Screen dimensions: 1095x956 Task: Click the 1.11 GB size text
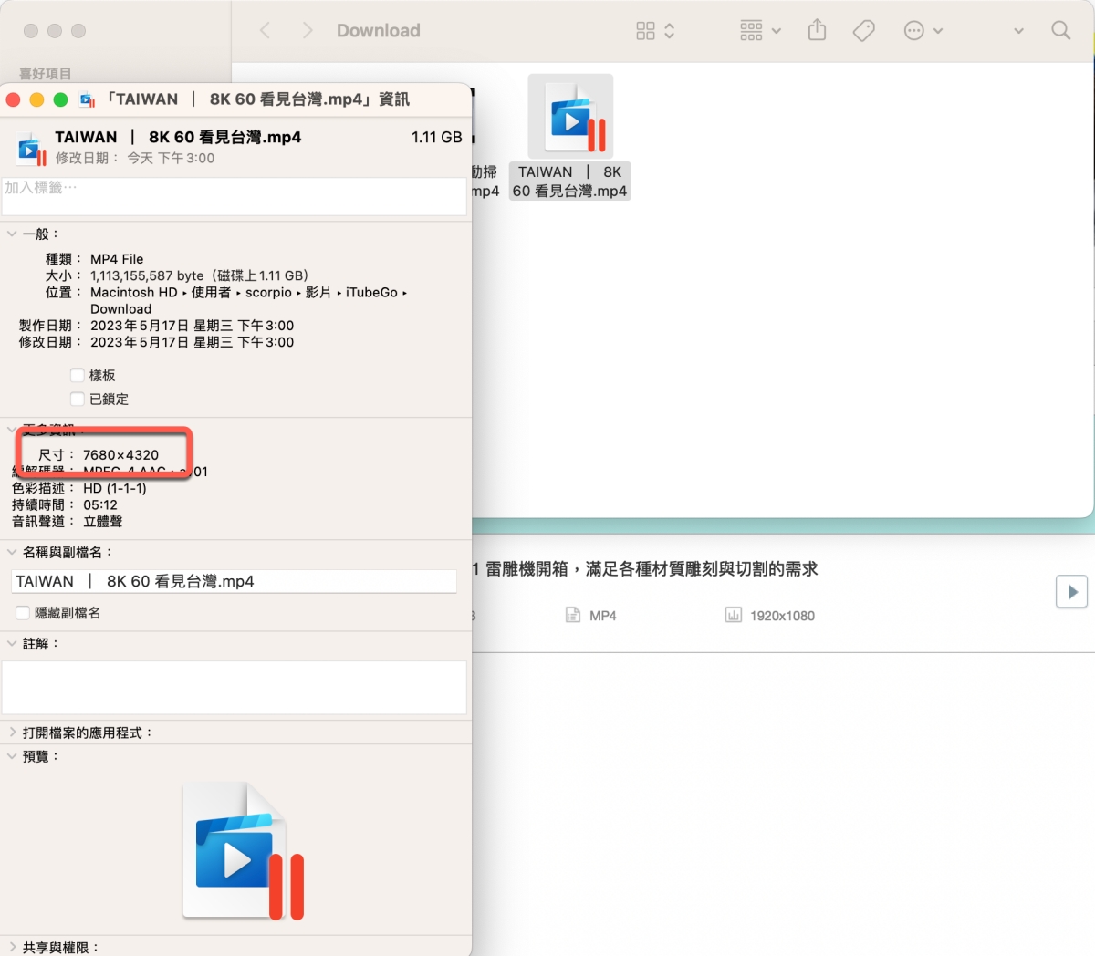click(x=436, y=137)
